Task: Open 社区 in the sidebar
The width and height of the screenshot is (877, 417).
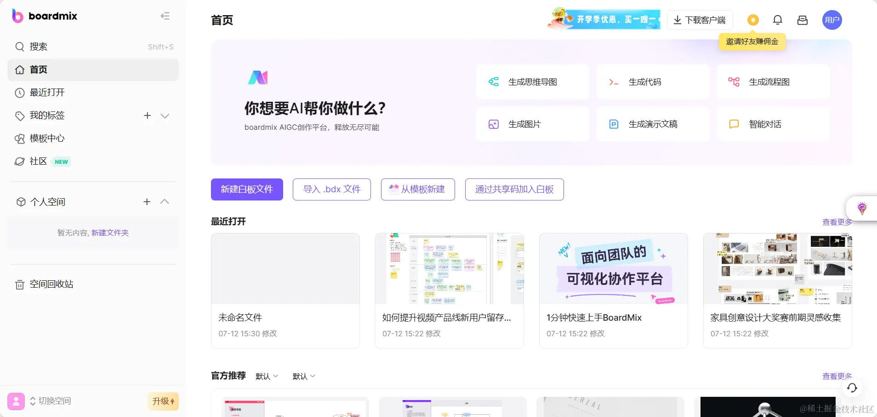Action: 93,161
